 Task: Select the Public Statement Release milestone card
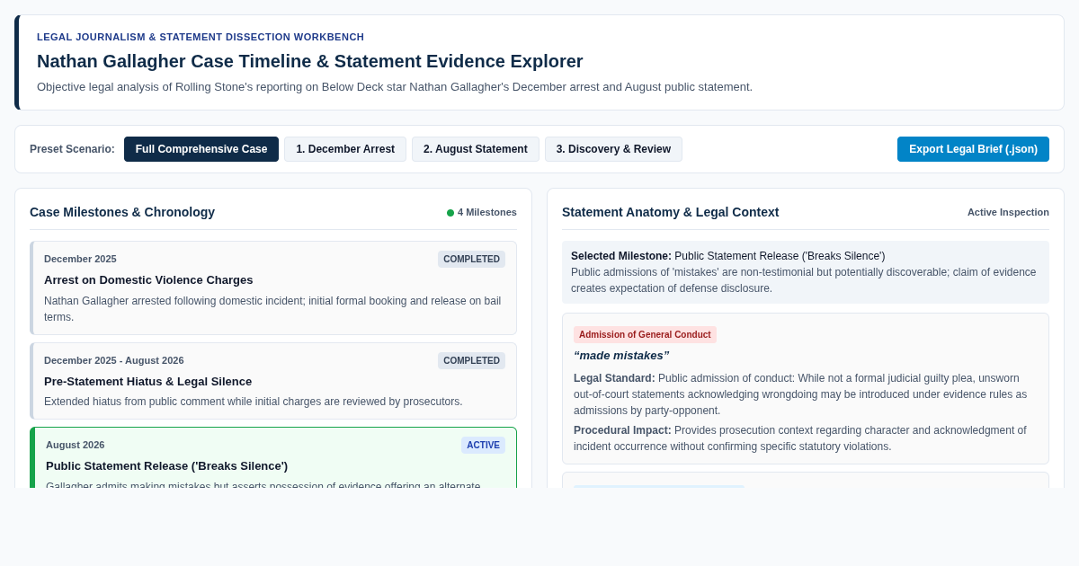(x=273, y=457)
